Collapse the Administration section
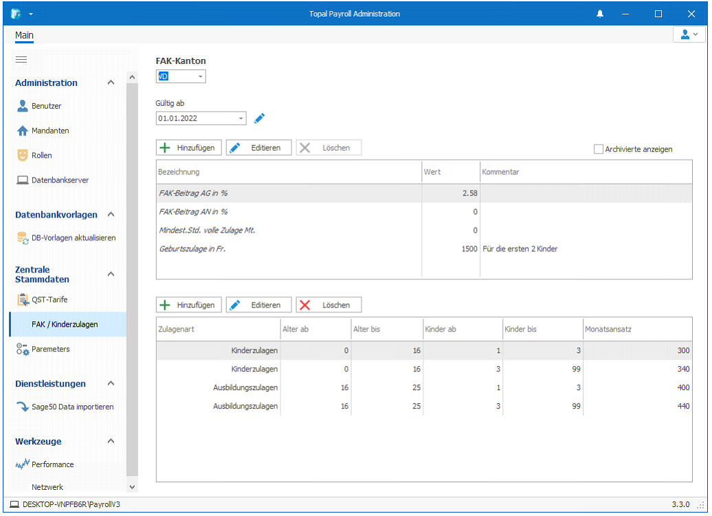The width and height of the screenshot is (712, 516). pyautogui.click(x=111, y=83)
